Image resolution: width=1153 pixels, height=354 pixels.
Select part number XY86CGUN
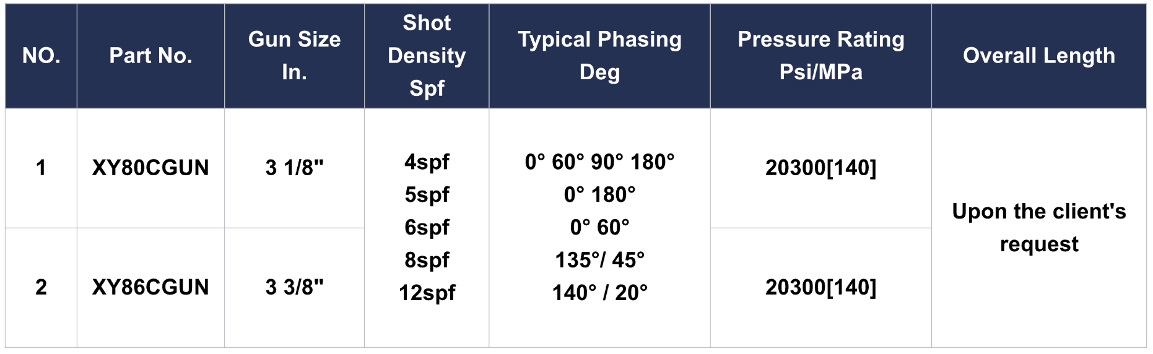150,287
